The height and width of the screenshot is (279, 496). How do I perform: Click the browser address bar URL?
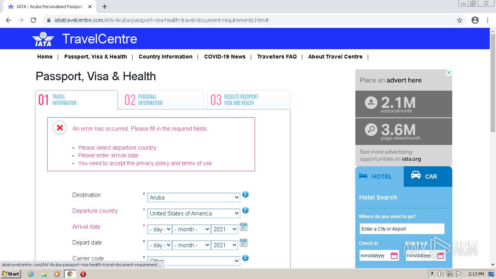click(161, 20)
